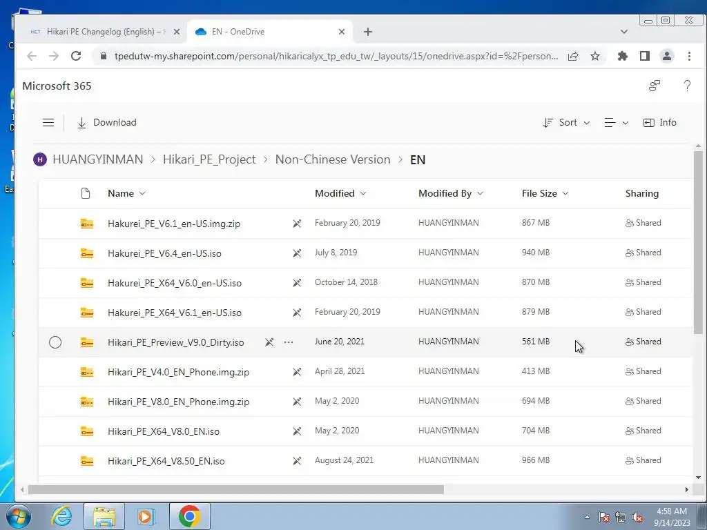Image resolution: width=707 pixels, height=530 pixels.
Task: Close the Hikari PE Changelog tab
Action: (177, 32)
